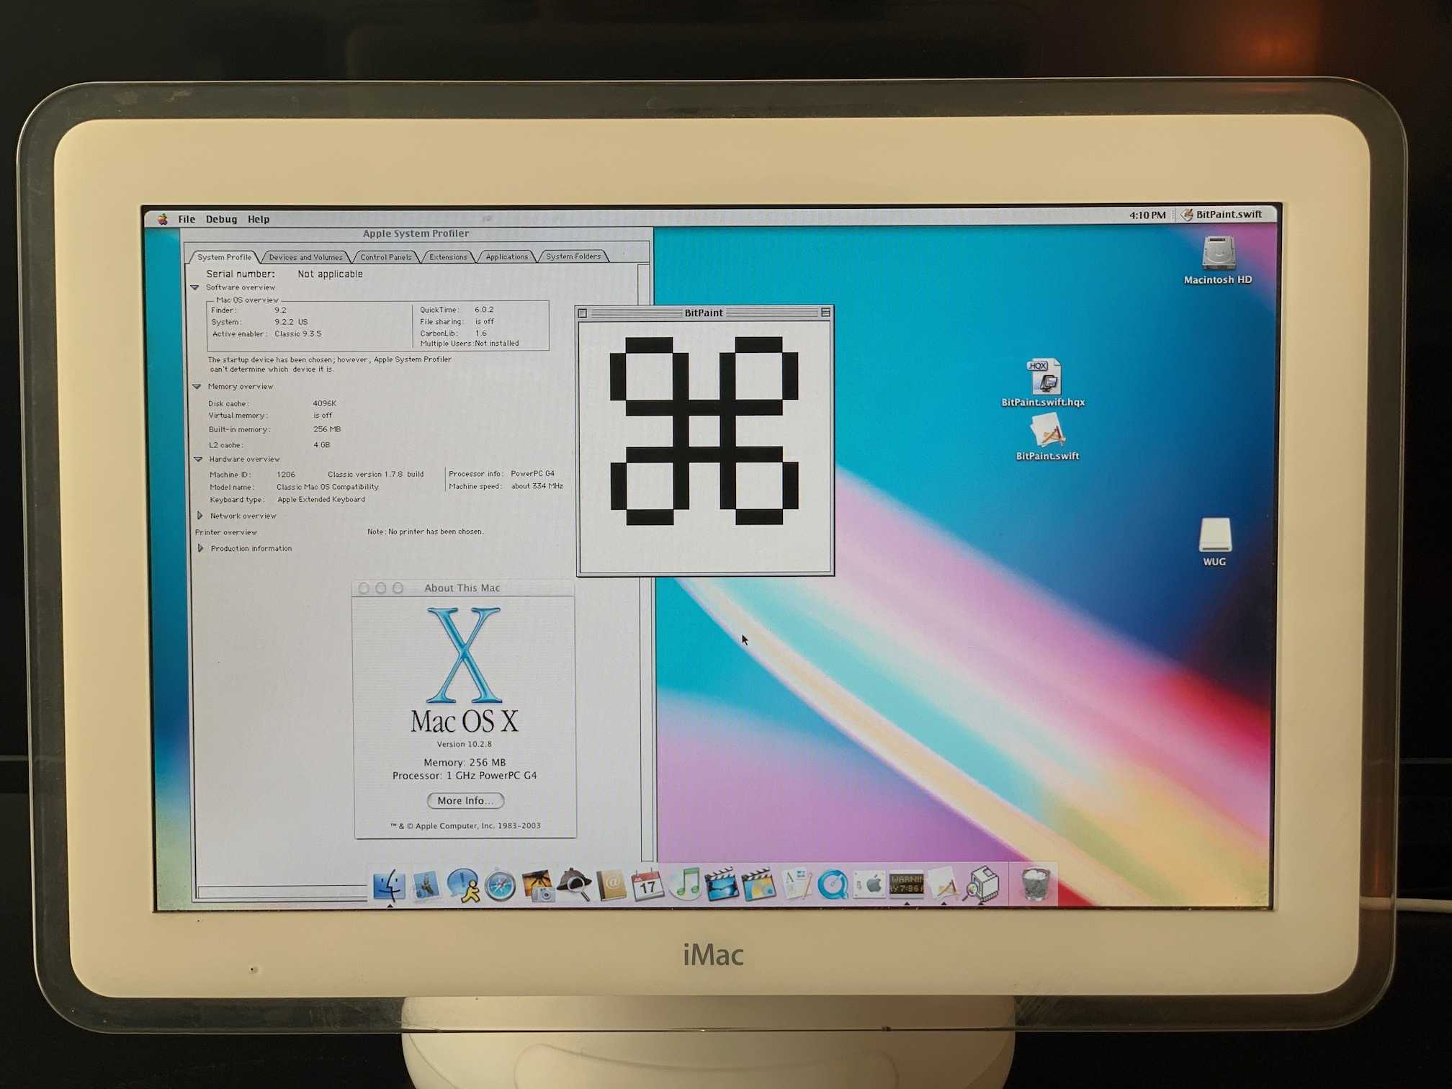Close the About This Mac window
Screen dimensions: 1452x1089
click(x=364, y=588)
